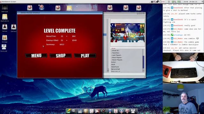Launch the black screen recorder dock icon
204x114 pixels.
pyautogui.click(x=103, y=111)
